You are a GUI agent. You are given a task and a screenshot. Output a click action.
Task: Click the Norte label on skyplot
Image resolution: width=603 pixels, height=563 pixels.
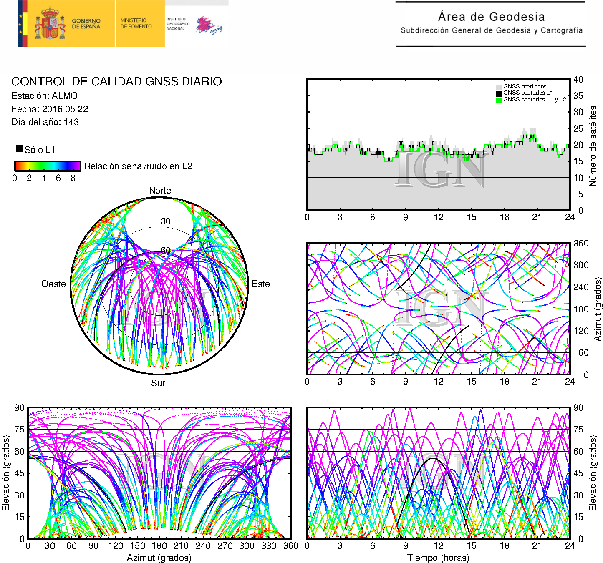(x=160, y=191)
